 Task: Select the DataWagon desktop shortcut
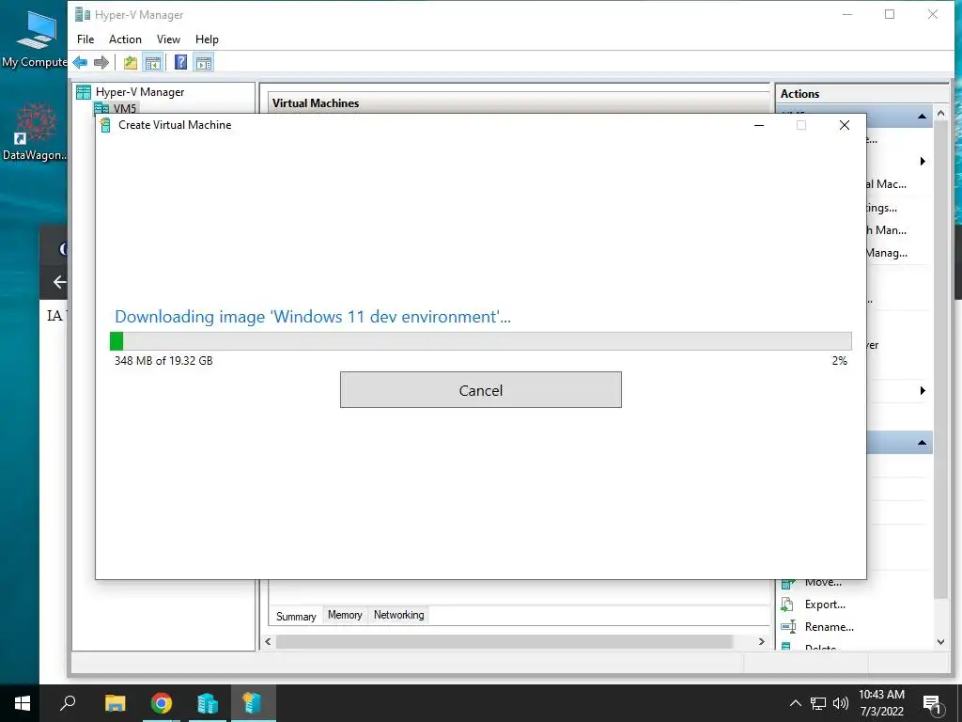[35, 132]
